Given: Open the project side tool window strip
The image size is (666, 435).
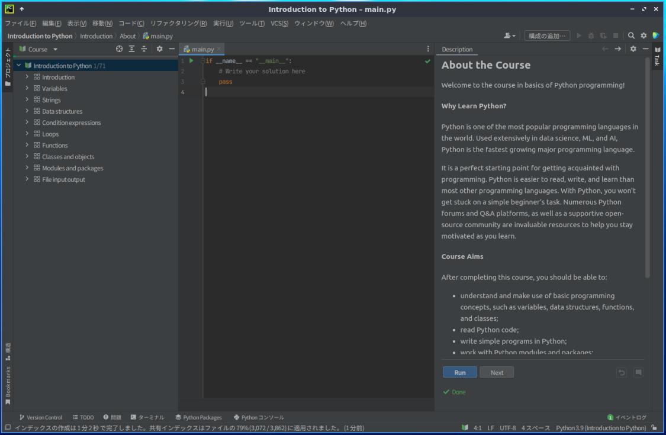Looking at the screenshot, I should coord(8,67).
